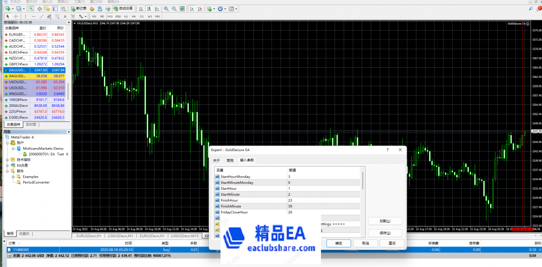
Task: Select the text label T tool
Action: [73, 16]
